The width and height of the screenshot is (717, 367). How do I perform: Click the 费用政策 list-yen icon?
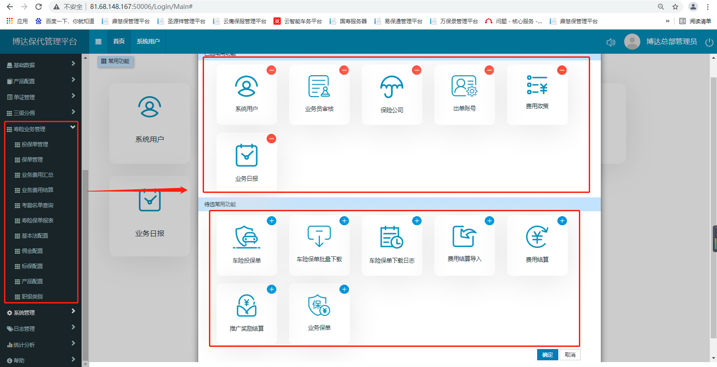[537, 85]
